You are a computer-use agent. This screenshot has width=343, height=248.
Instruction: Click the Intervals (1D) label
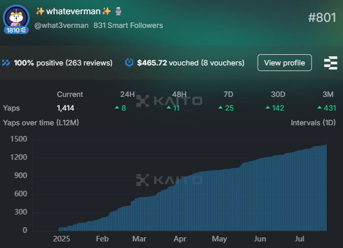click(x=313, y=123)
